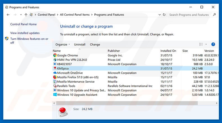Image resolution: width=222 pixels, height=123 pixels.
Task: Open Turn Windows features on or off
Action: (x=29, y=41)
